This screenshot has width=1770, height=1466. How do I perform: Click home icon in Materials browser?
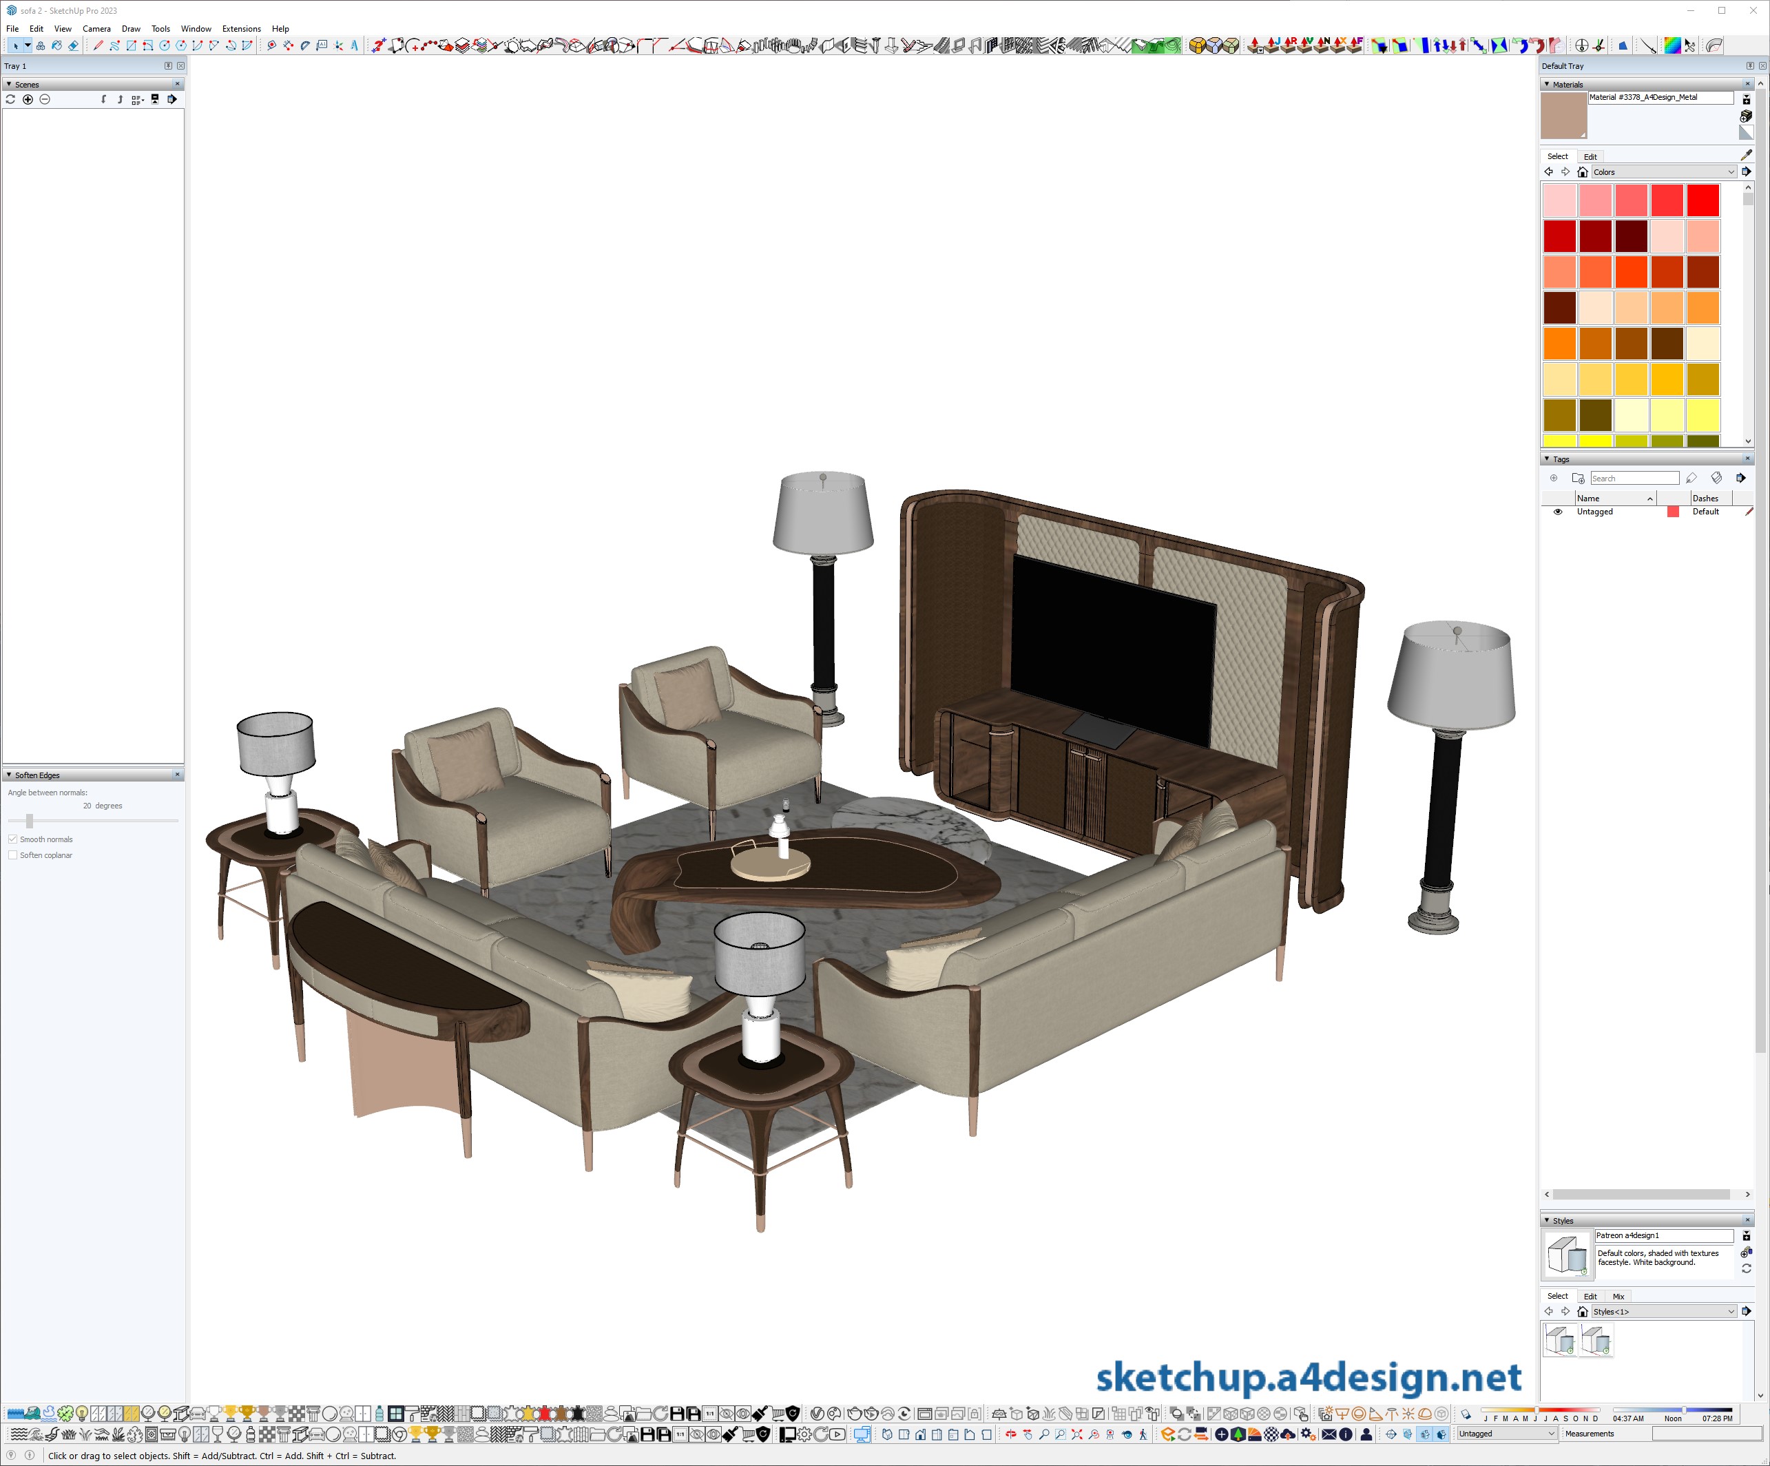coord(1582,172)
